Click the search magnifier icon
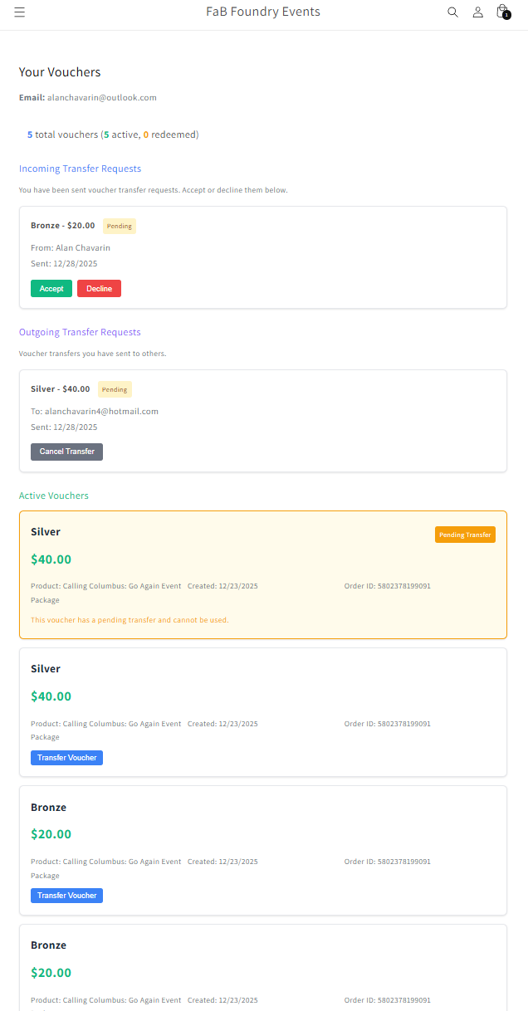 pyautogui.click(x=452, y=12)
